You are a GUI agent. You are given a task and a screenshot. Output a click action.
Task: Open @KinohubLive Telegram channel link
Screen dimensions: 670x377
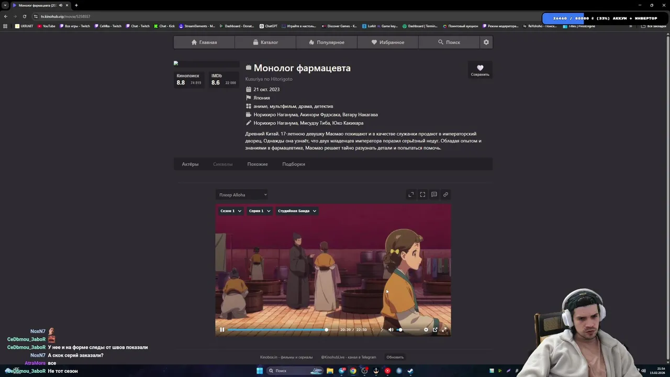click(x=349, y=357)
